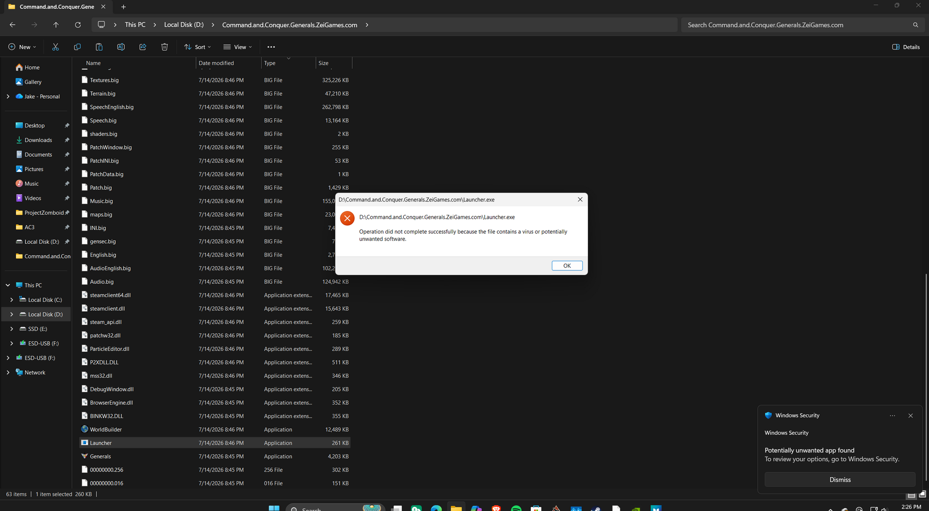Sort by the Name column header
The image size is (929, 511).
point(93,63)
